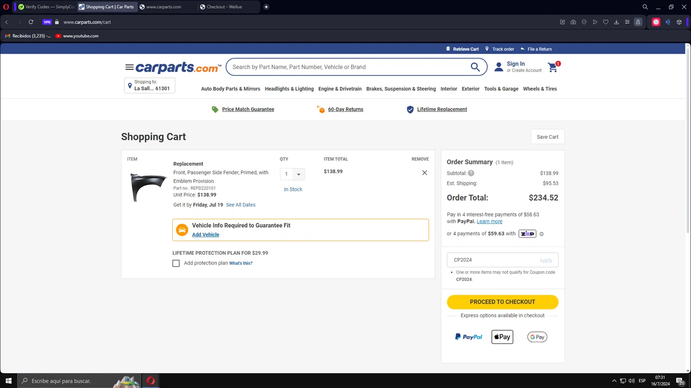Viewport: 691px width, 388px height.
Task: Click the browser back arrow
Action: 7,22
